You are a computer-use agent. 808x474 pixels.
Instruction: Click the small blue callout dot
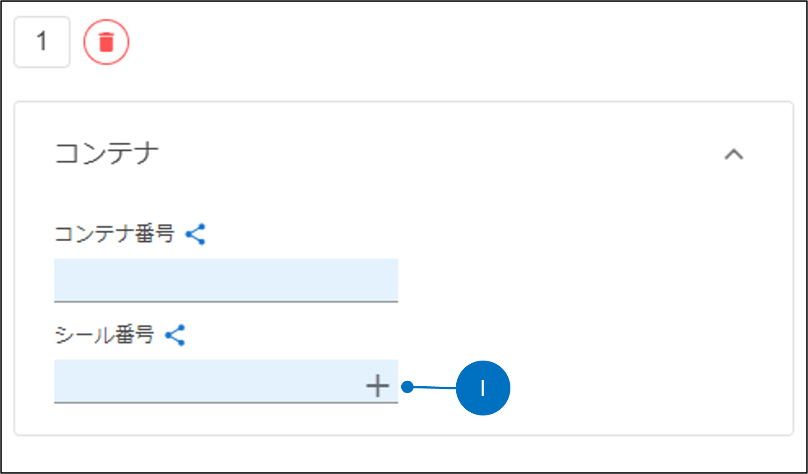[407, 387]
